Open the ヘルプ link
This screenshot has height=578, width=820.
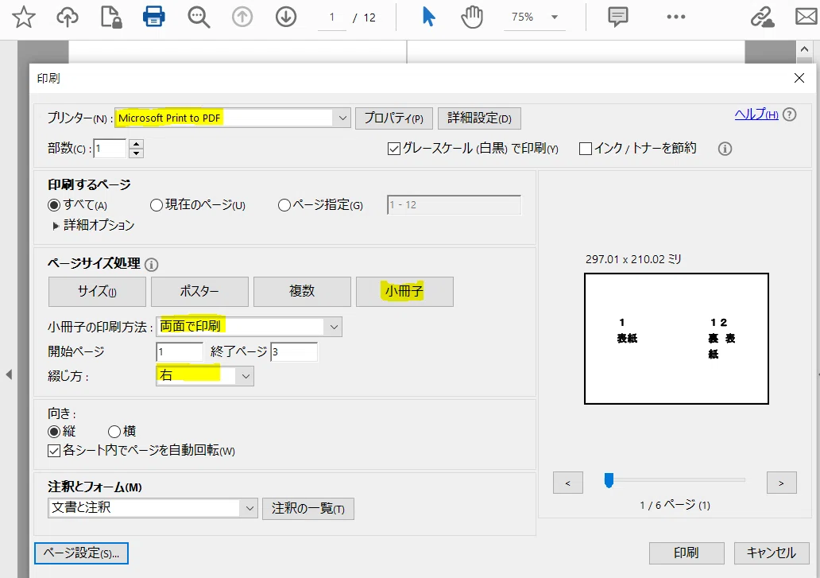(x=756, y=114)
